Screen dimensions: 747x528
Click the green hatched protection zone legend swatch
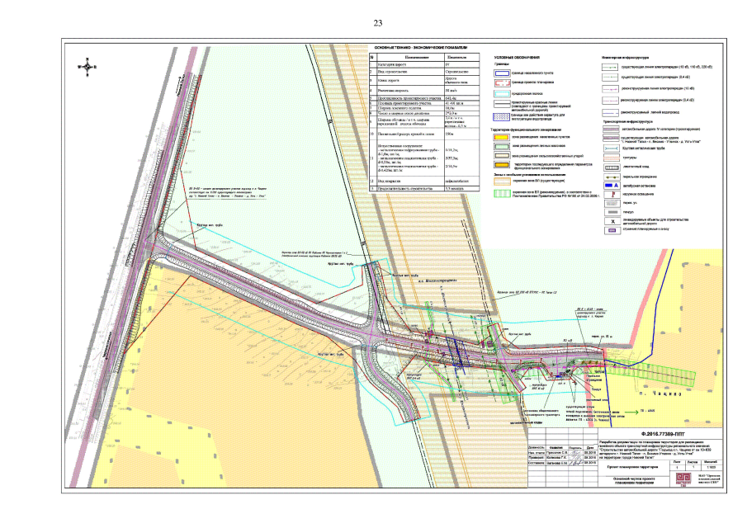504,191
